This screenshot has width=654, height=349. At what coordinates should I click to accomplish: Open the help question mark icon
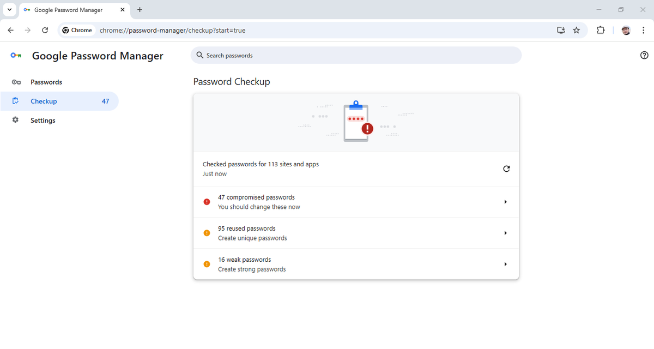coord(644,55)
